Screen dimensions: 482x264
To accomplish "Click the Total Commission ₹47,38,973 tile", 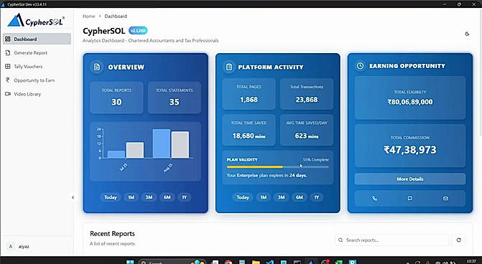I will click(409, 146).
